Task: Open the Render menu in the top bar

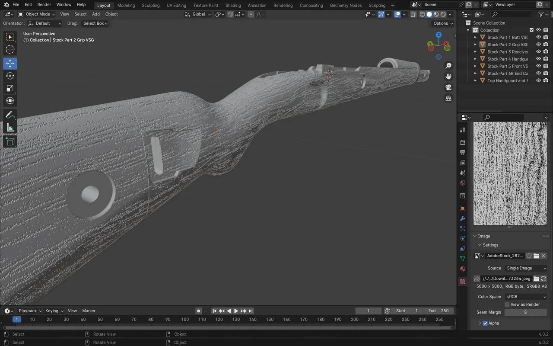Action: pyautogui.click(x=44, y=5)
